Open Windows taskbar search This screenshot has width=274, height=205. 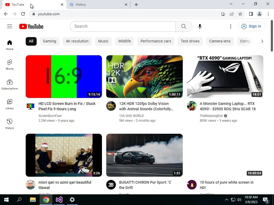19,200
